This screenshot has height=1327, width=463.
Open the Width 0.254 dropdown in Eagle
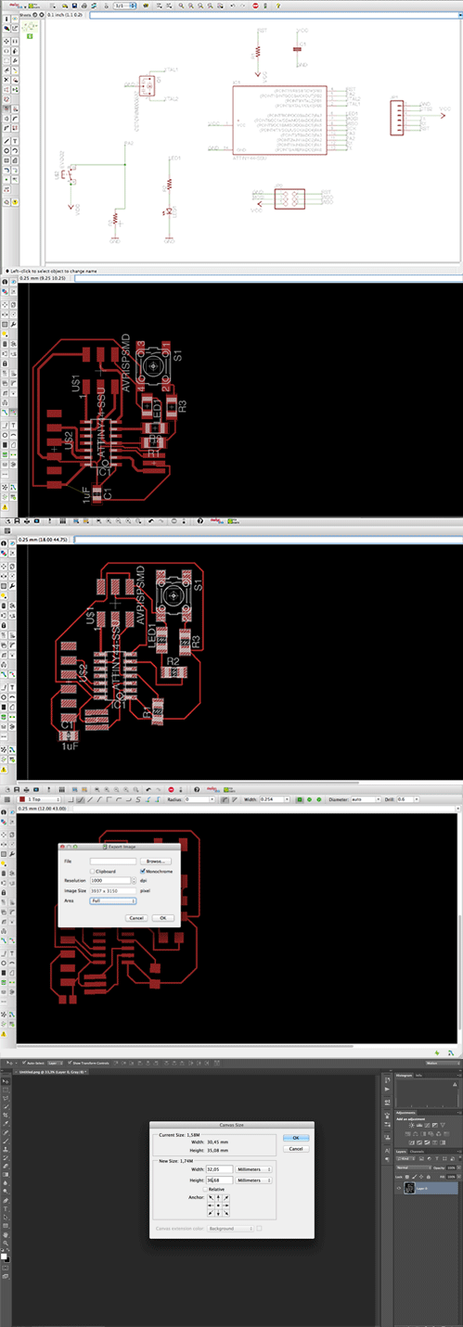coord(275,797)
